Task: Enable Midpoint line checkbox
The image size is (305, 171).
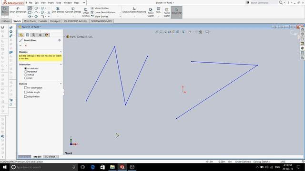Action: point(25,96)
